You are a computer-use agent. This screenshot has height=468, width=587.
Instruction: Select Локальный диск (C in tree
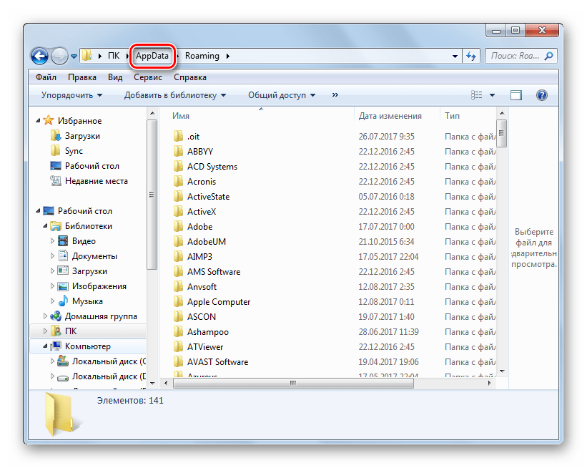pyautogui.click(x=109, y=361)
